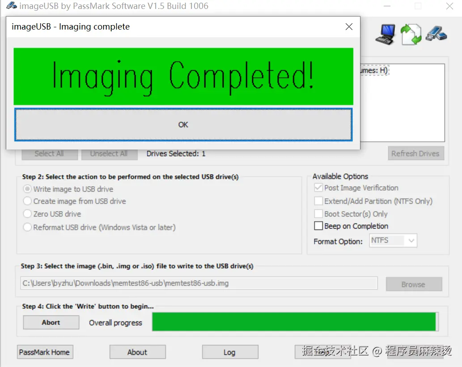This screenshot has height=367, width=462.
Task: Click the green overall progress bar
Action: 295,322
